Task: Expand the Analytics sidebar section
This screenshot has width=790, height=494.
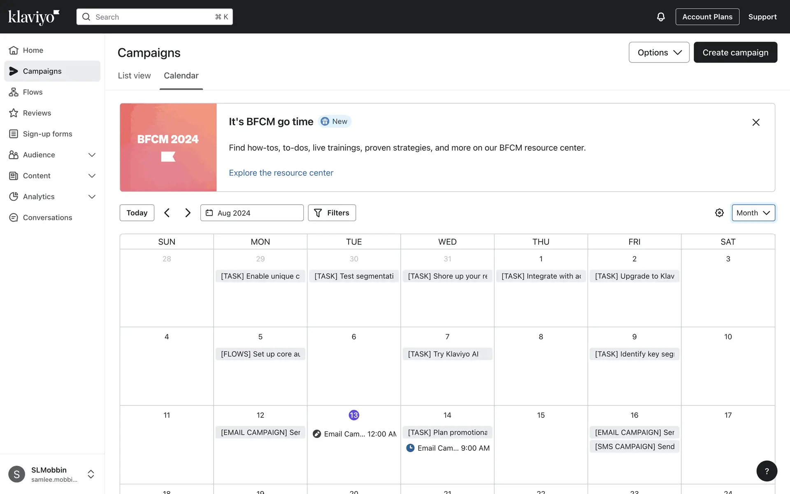Action: [92, 197]
